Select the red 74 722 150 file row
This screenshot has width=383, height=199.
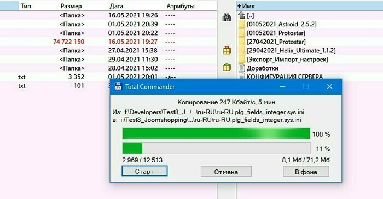pos(108,42)
